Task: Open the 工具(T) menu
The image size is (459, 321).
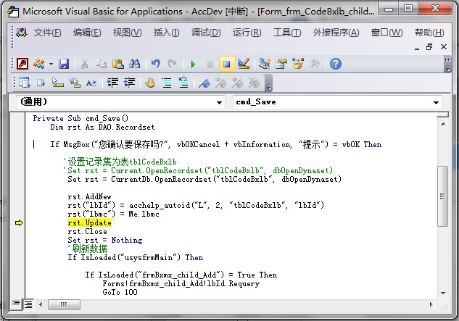Action: 287,33
